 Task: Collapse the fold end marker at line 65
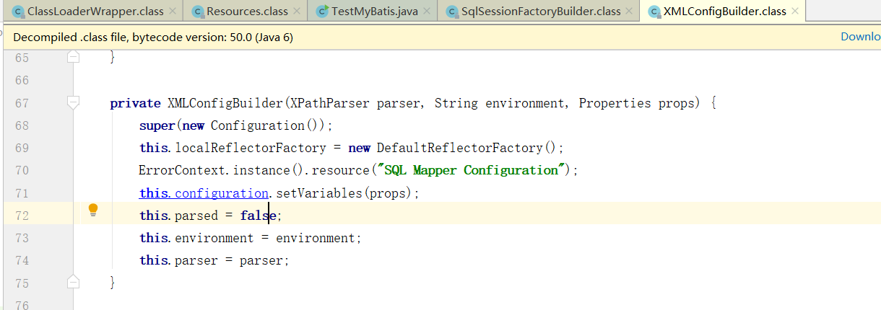tap(73, 57)
